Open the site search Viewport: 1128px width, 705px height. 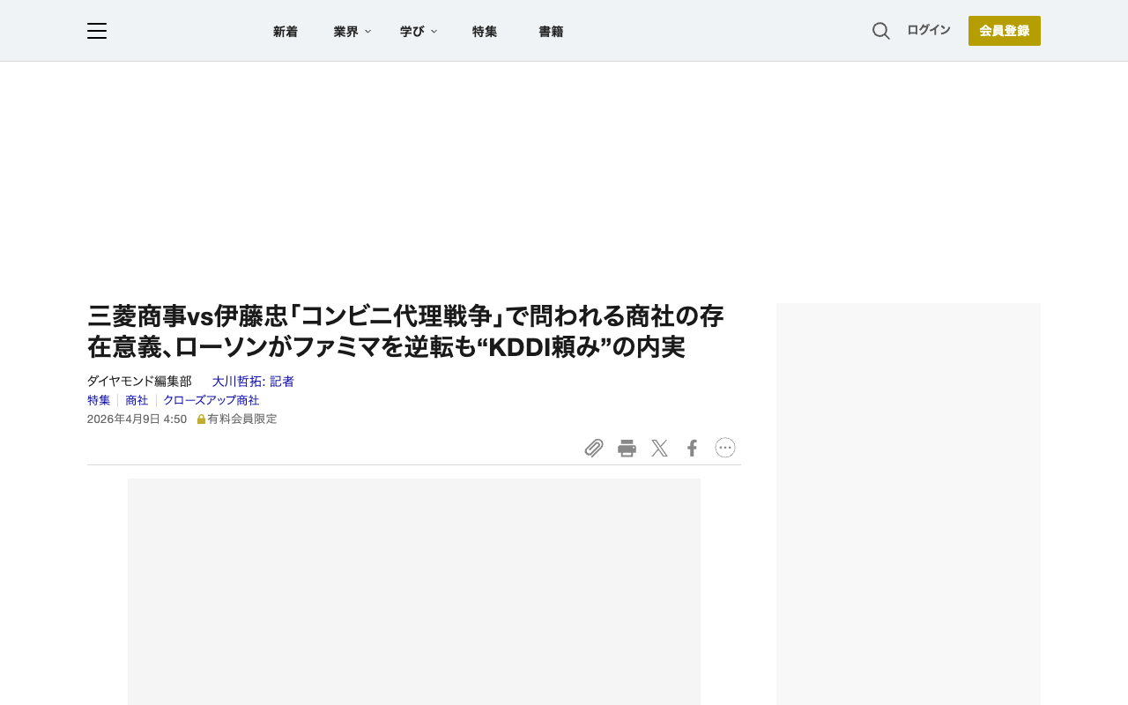click(881, 31)
